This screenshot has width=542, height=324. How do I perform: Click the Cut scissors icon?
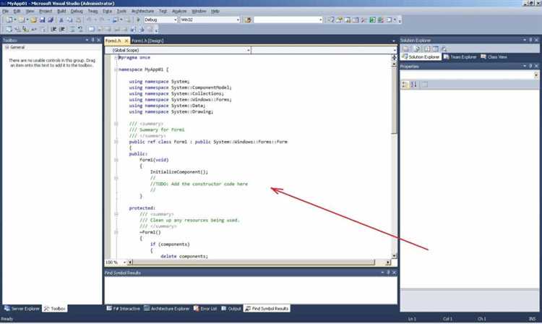[x=61, y=20]
